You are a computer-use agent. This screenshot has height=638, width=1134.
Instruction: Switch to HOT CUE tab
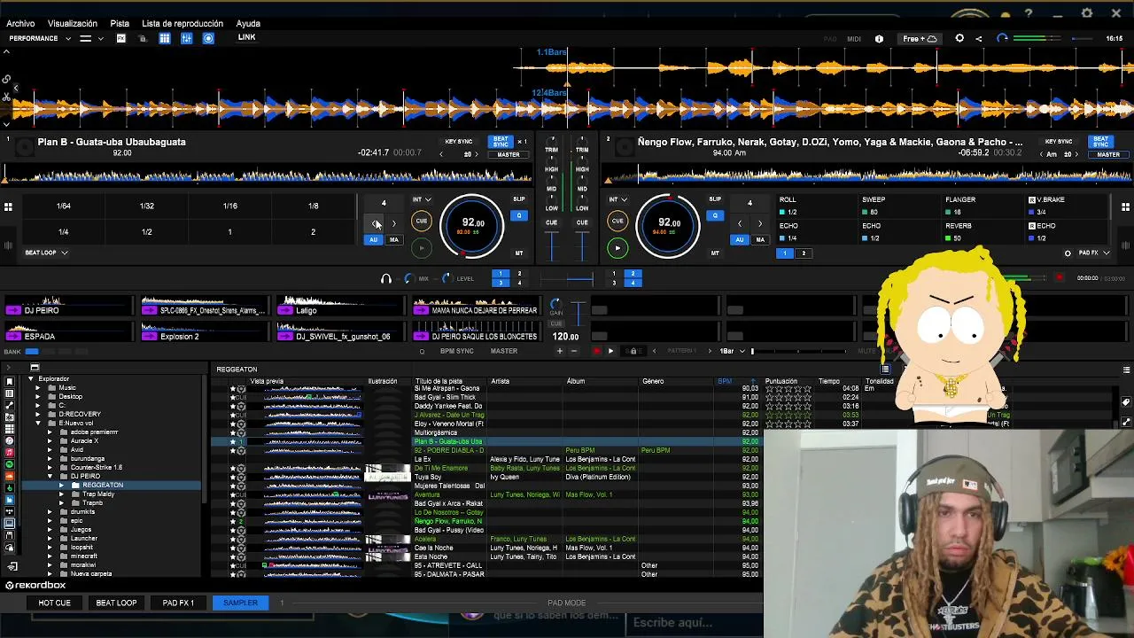(54, 603)
